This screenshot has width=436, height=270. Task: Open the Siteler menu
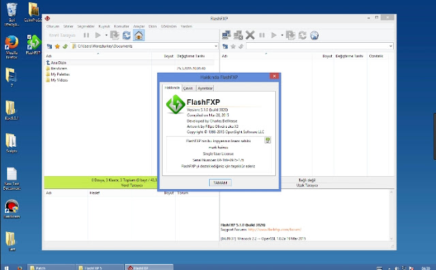click(68, 27)
